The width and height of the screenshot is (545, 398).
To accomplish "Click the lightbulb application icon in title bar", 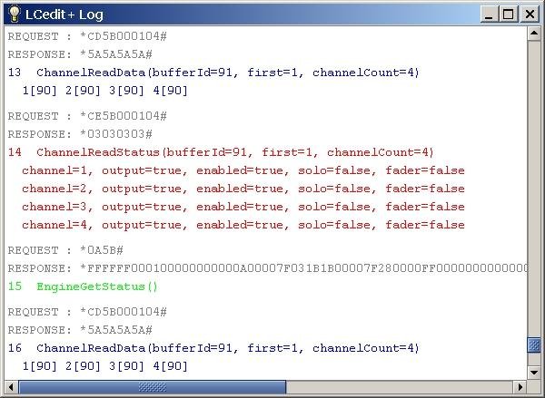I will pos(15,15).
